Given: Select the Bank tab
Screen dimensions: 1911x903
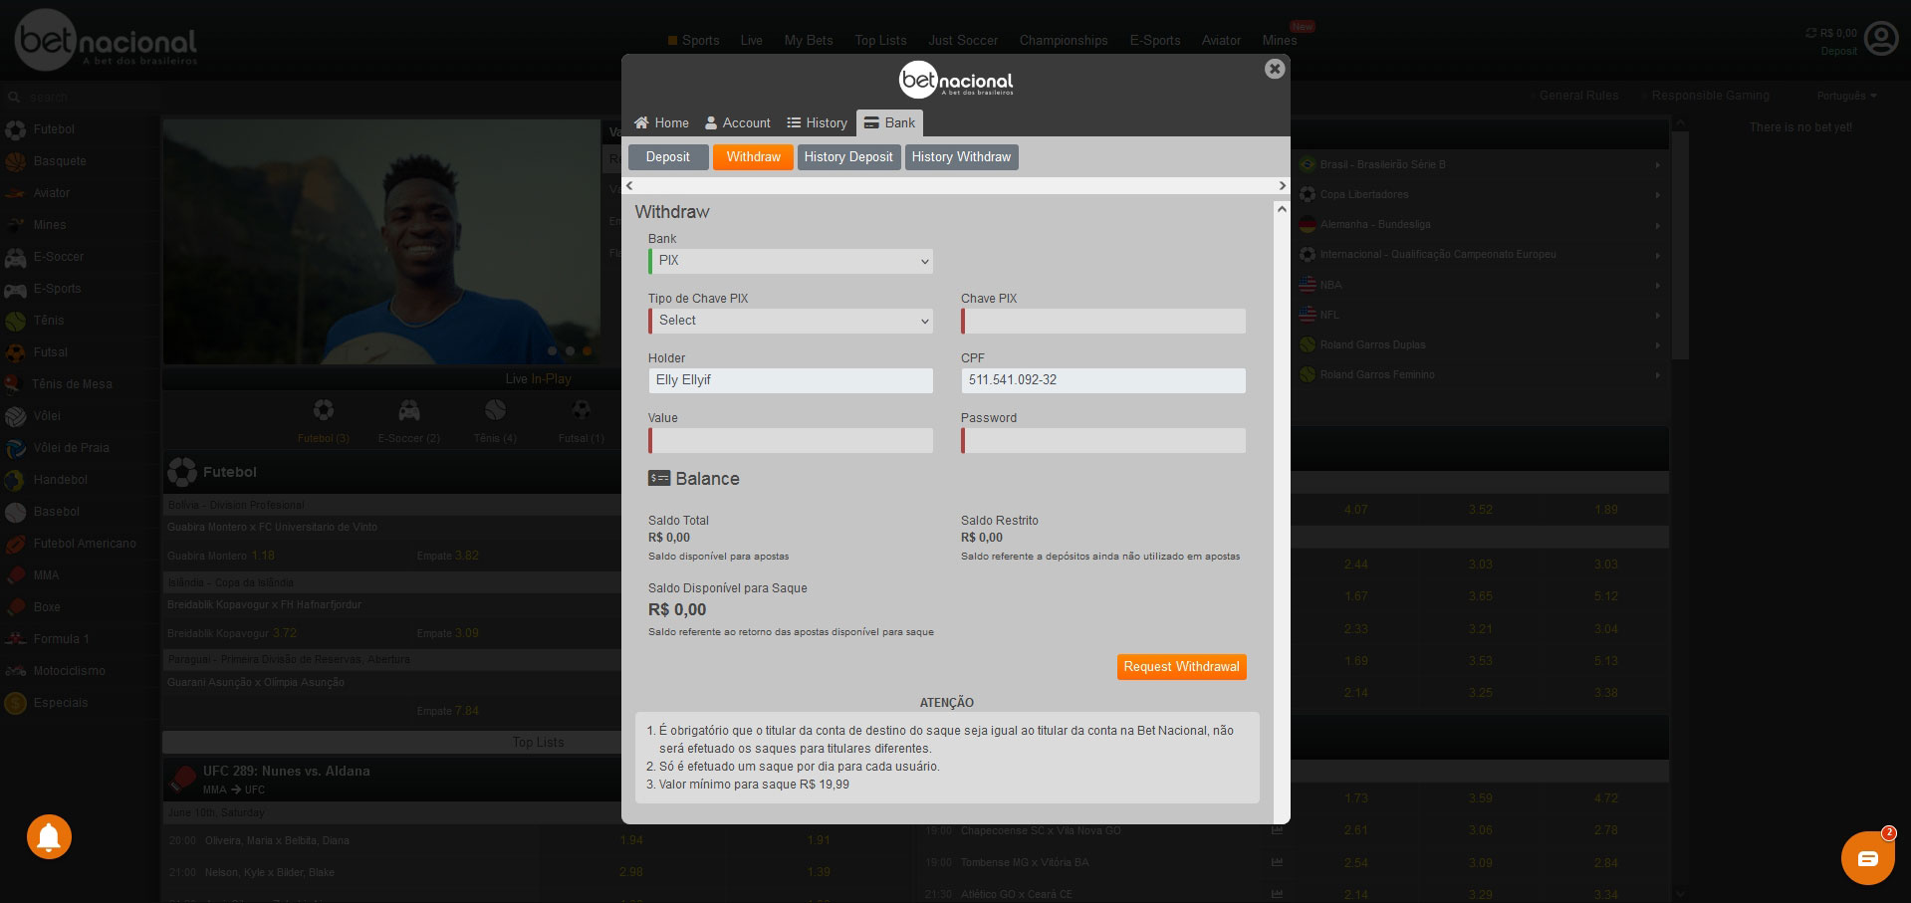Looking at the screenshot, I should (x=889, y=122).
